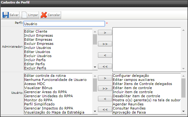Move all Administrador items right with >>
Image resolution: width=188 pixels, height=117 pixels.
click(x=105, y=44)
